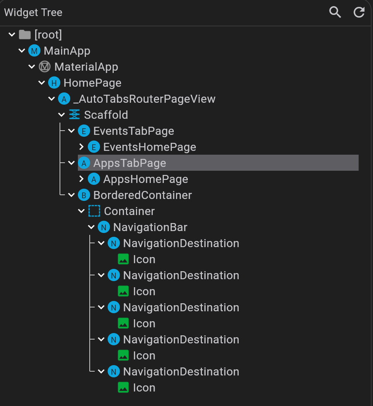The width and height of the screenshot is (373, 406).
Task: Click the search icon in Widget Tree header
Action: 335,12
